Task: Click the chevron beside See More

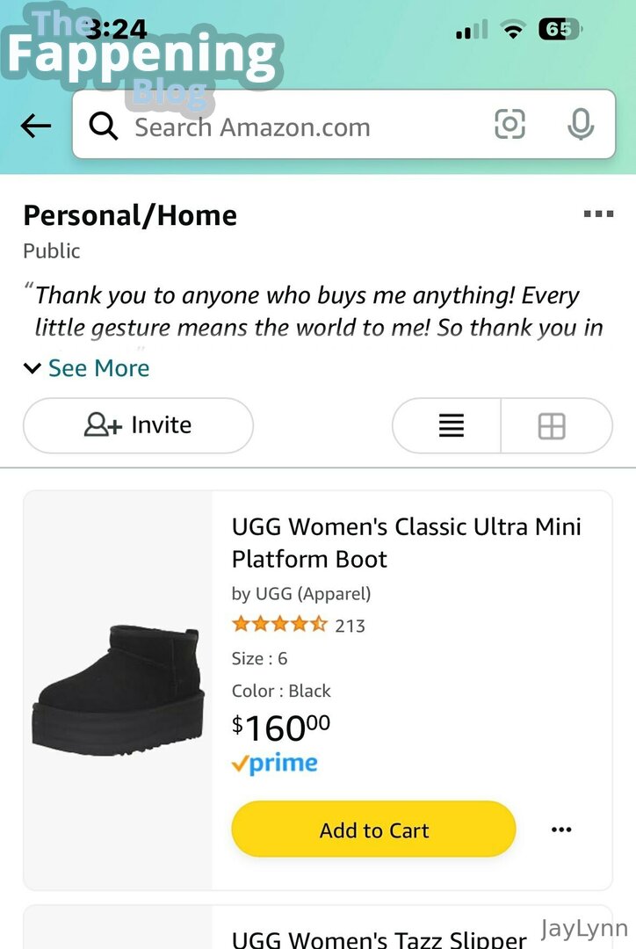Action: [33, 368]
